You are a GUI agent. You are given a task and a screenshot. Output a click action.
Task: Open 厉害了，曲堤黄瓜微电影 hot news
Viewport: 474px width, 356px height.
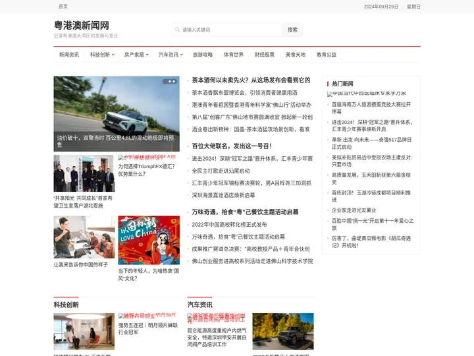pos(371,242)
